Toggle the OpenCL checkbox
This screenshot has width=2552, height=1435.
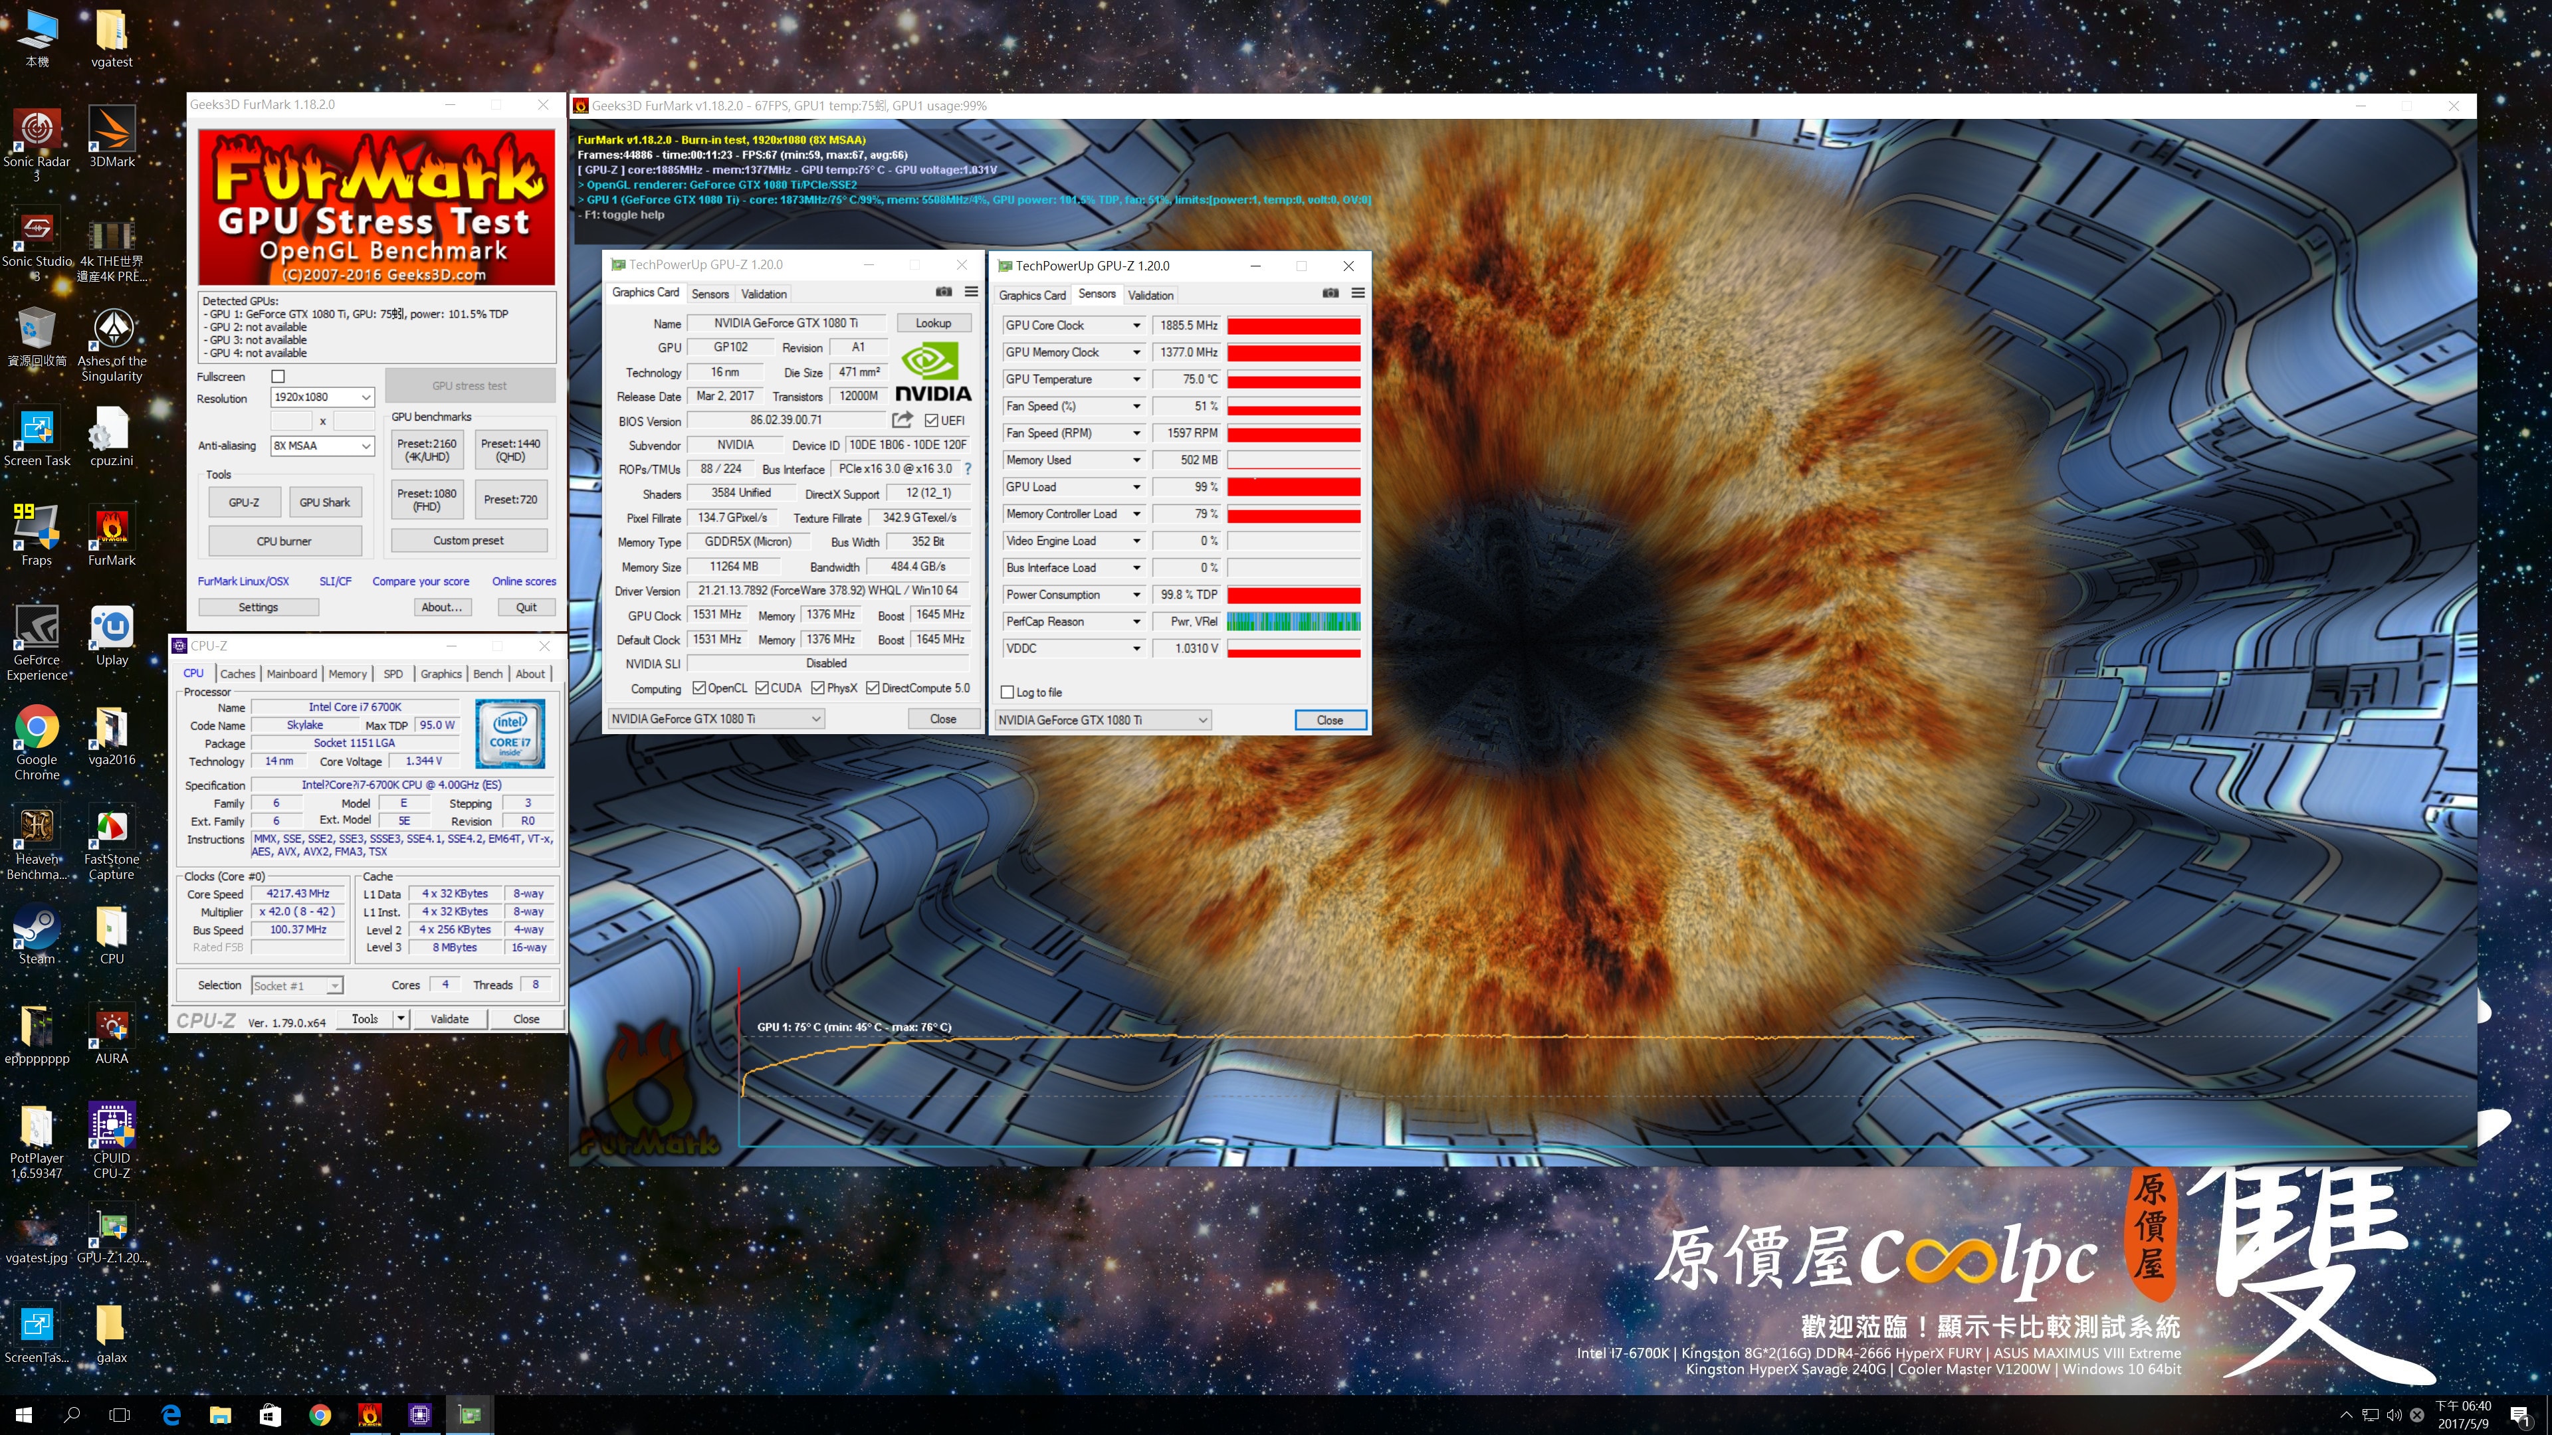pyautogui.click(x=698, y=688)
